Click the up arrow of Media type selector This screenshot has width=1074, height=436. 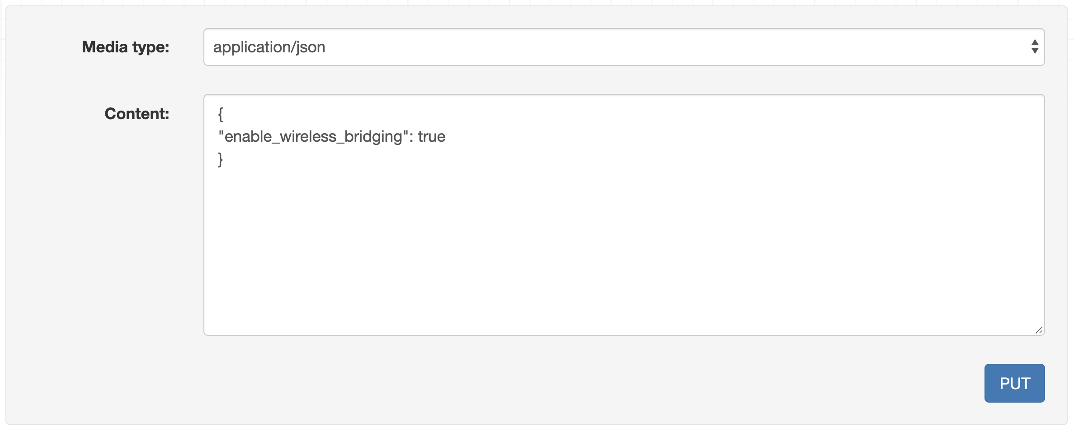tap(1035, 42)
